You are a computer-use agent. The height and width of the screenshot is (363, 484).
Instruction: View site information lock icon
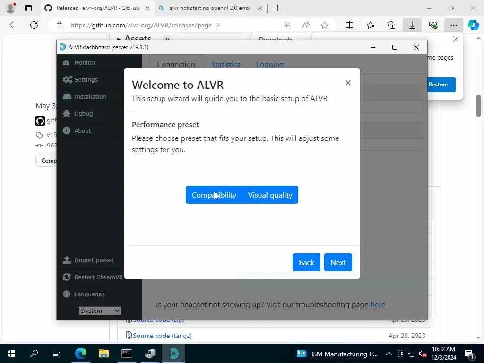(60, 26)
